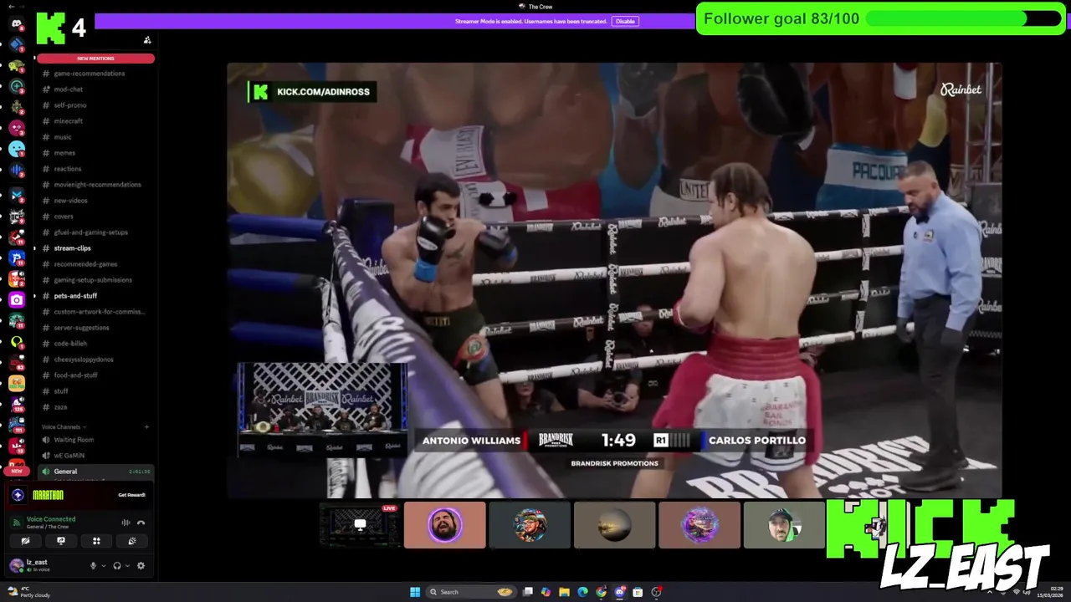Open the light blue smiley face server
1071x602 pixels.
coord(17,149)
